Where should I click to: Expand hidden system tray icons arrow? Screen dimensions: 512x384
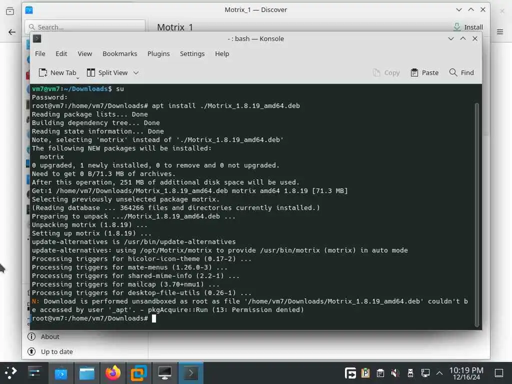tap(439, 373)
